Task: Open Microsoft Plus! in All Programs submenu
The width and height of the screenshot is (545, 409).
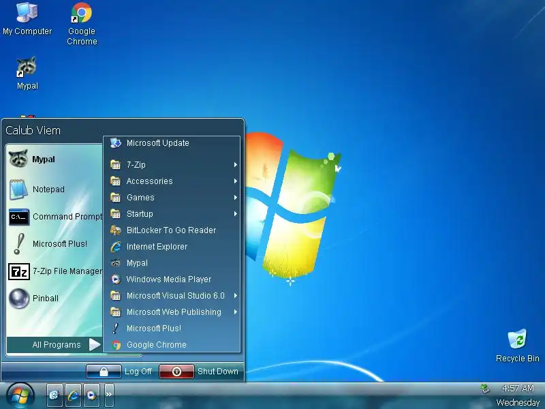Action: pyautogui.click(x=172, y=329)
